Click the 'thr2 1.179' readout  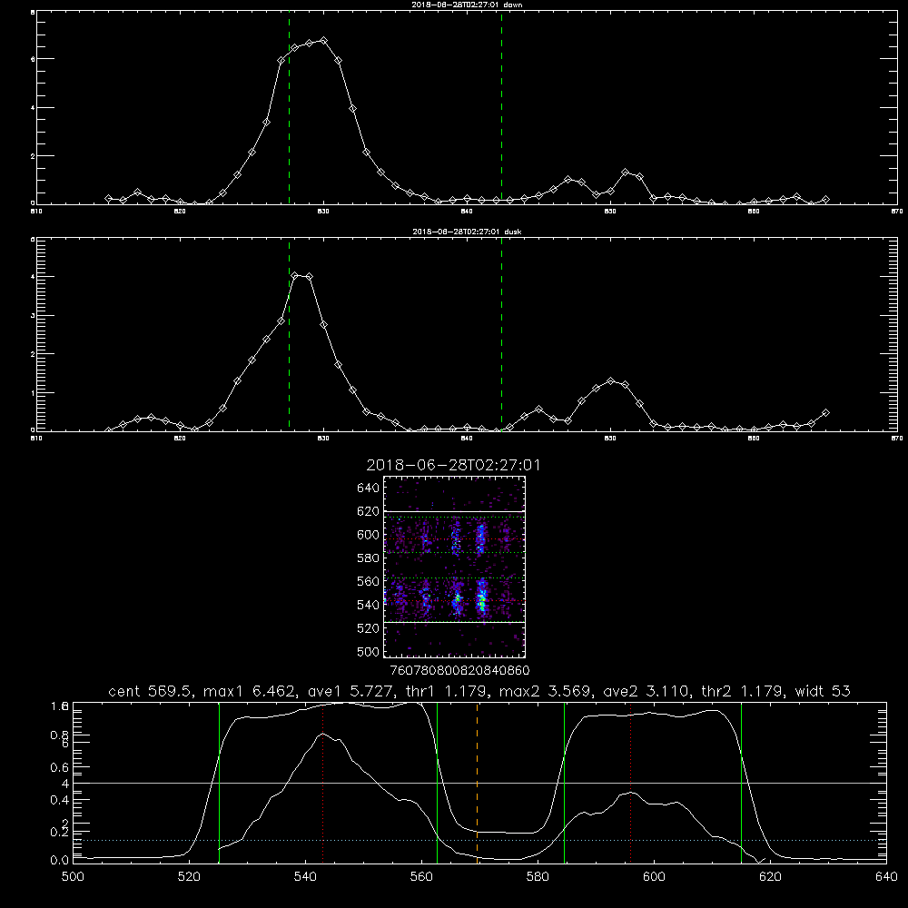click(x=743, y=691)
